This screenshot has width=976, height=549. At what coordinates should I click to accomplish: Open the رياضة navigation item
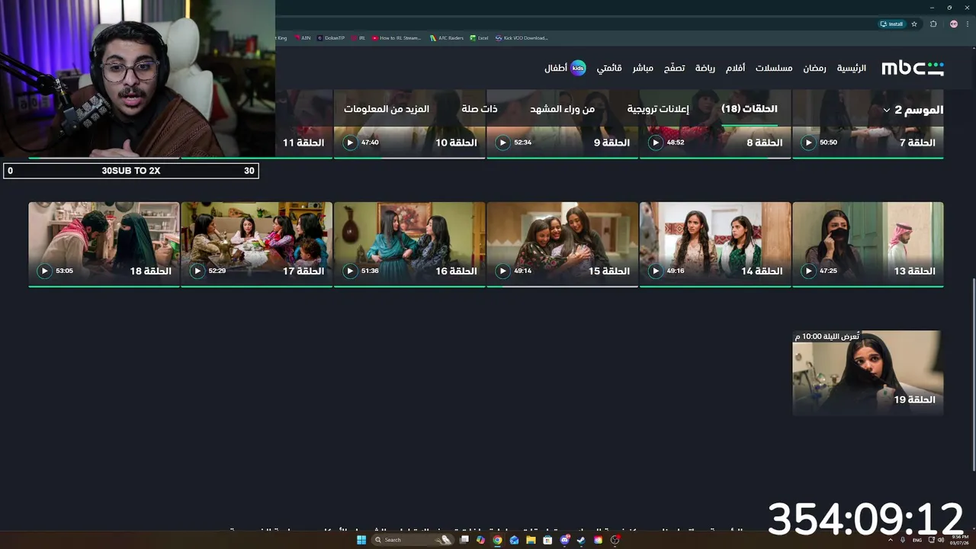tap(705, 68)
